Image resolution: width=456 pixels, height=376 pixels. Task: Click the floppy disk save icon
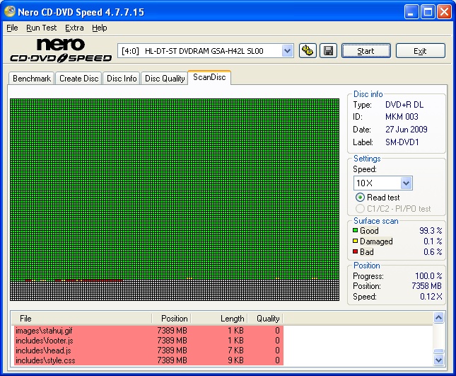(x=328, y=51)
